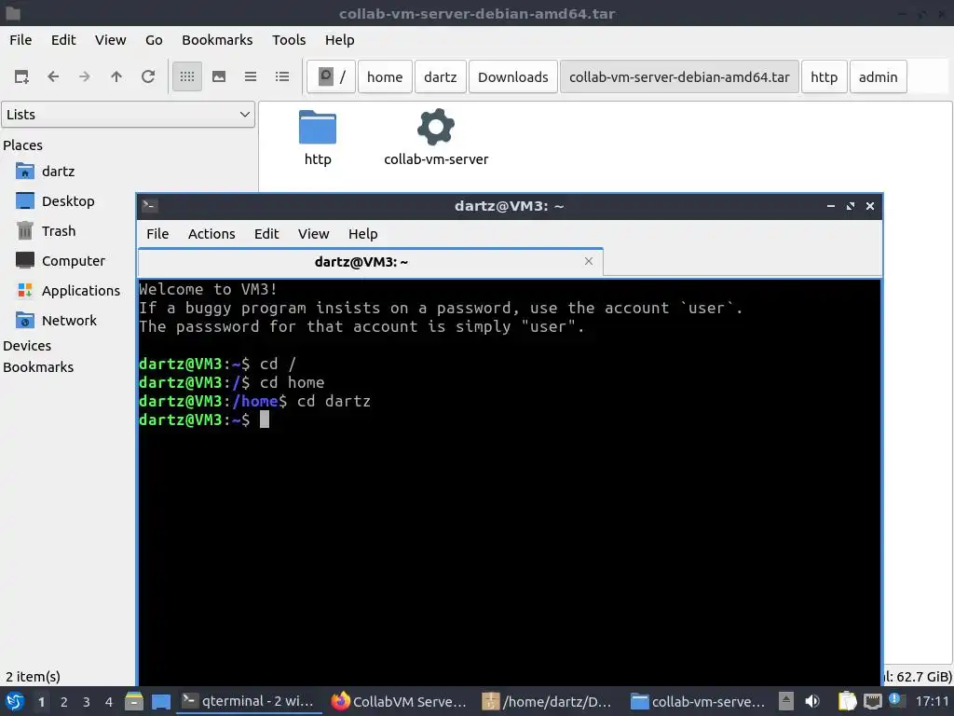This screenshot has height=716, width=954.
Task: Click the root '/' path button
Action: coord(331,76)
